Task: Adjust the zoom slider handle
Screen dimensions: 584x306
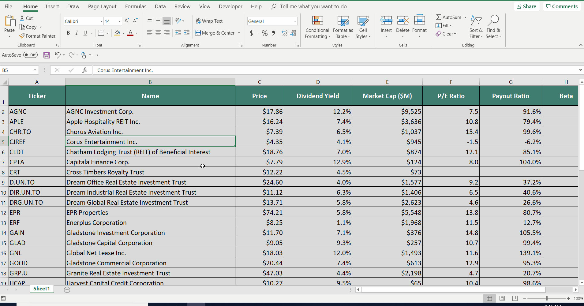Action: [546, 298]
